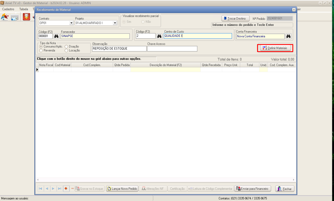Choose the Locação radio button
Screen dimensions: 334x201
66,50
